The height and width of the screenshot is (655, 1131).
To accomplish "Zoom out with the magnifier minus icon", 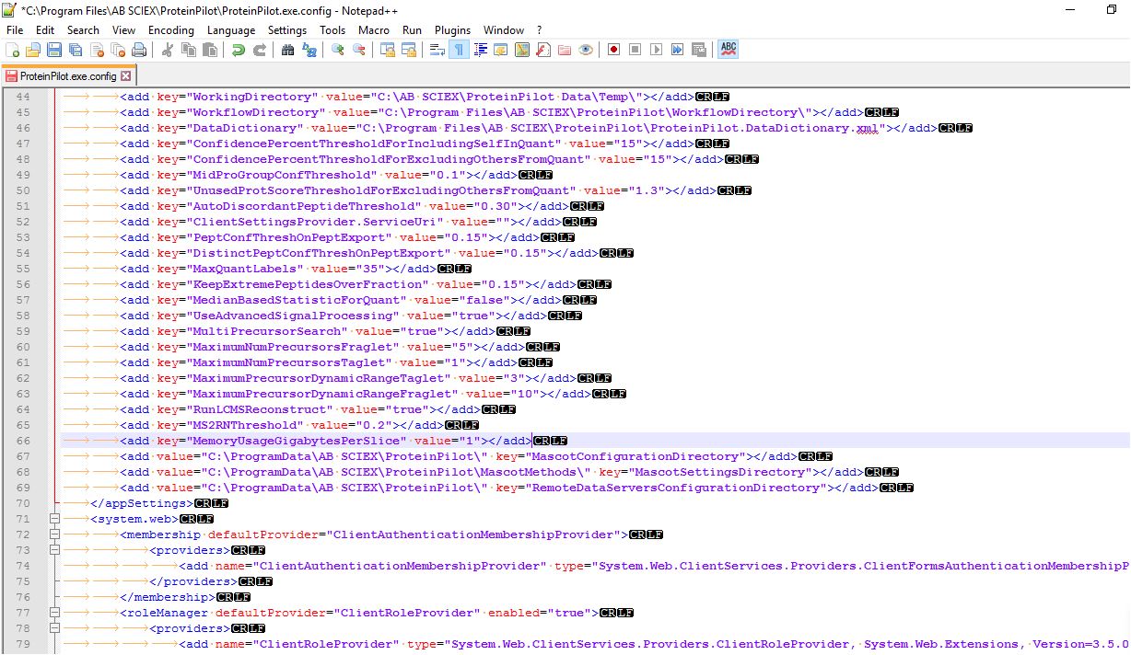I will coord(358,49).
